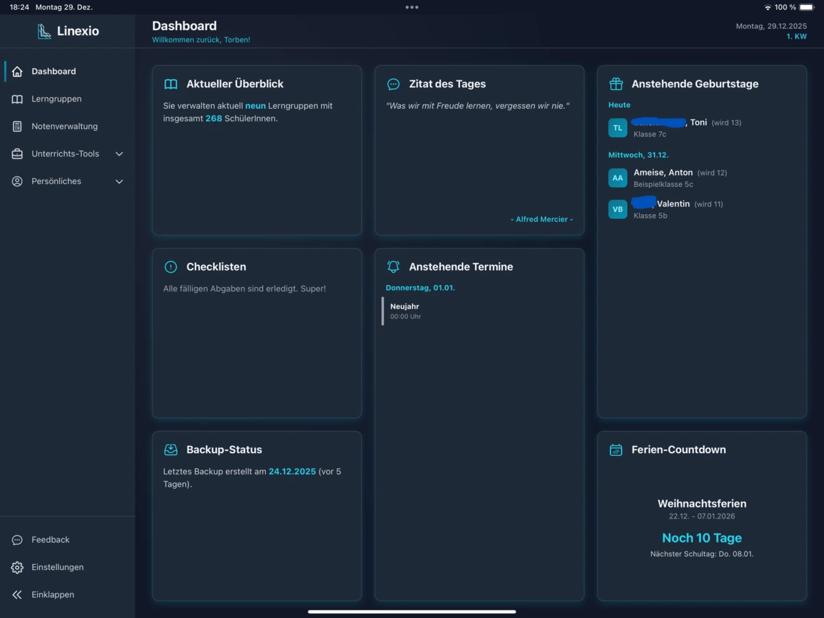Click the backup date 24.12.2025
This screenshot has height=618, width=824.
click(292, 472)
